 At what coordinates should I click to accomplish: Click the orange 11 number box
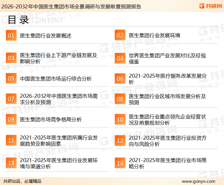tap(11, 140)
